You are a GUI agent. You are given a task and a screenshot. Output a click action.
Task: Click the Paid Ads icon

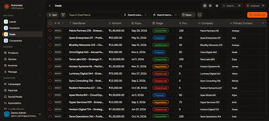point(5,90)
